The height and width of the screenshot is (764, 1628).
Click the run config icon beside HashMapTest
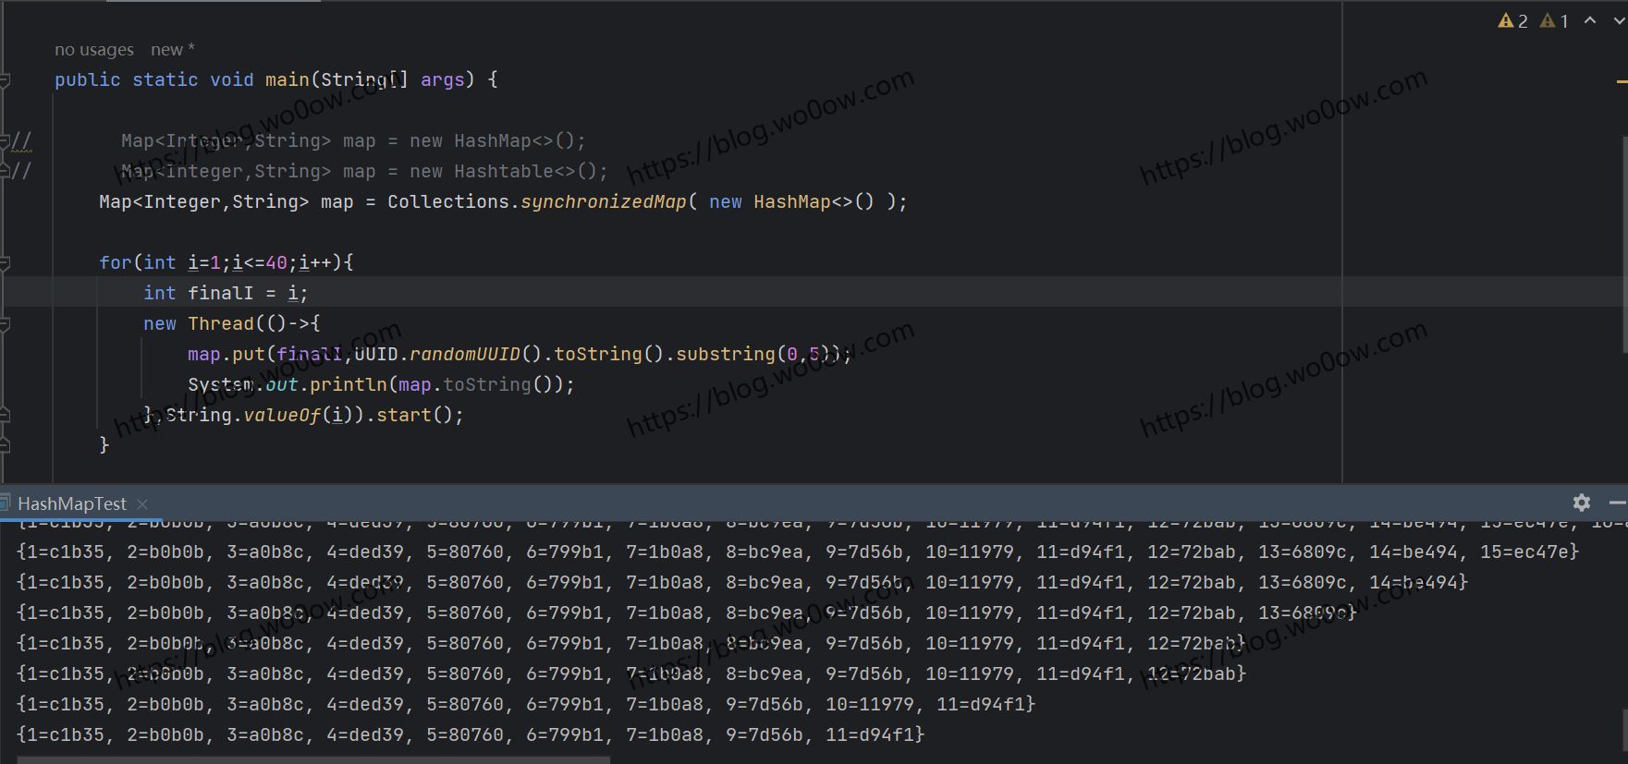pyautogui.click(x=5, y=503)
